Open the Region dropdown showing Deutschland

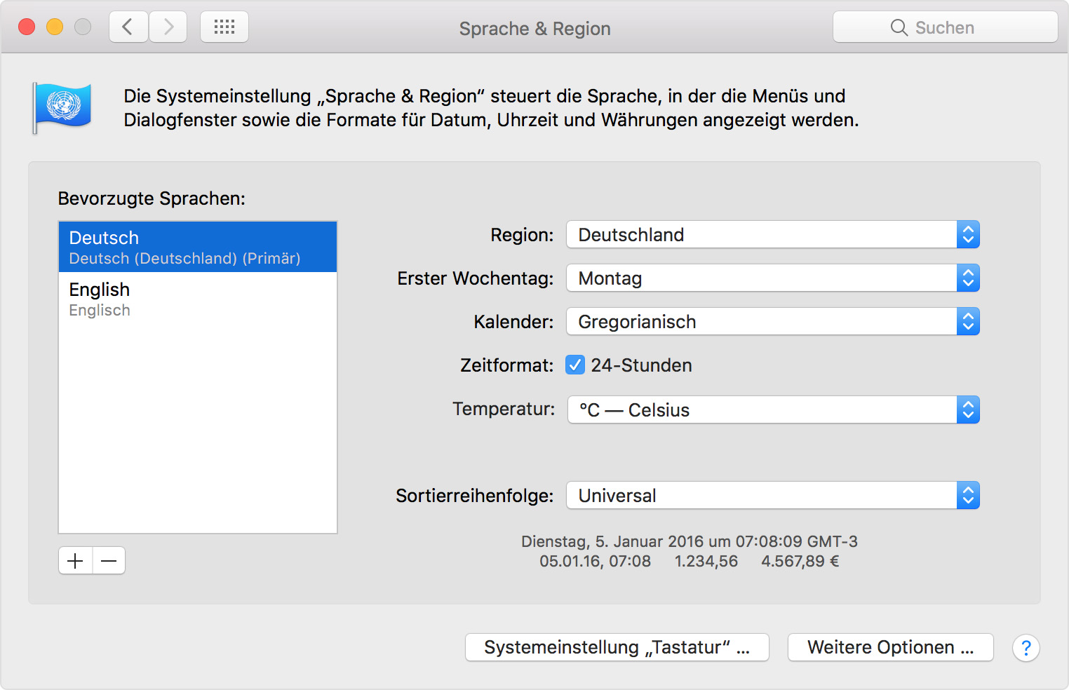pyautogui.click(x=773, y=235)
